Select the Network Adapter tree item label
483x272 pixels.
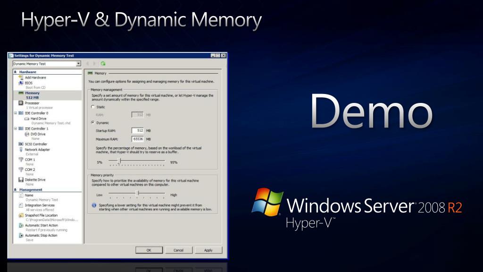pyautogui.click(x=37, y=150)
